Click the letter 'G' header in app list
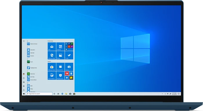Screen dimensions: 203x111 coord(28,71)
